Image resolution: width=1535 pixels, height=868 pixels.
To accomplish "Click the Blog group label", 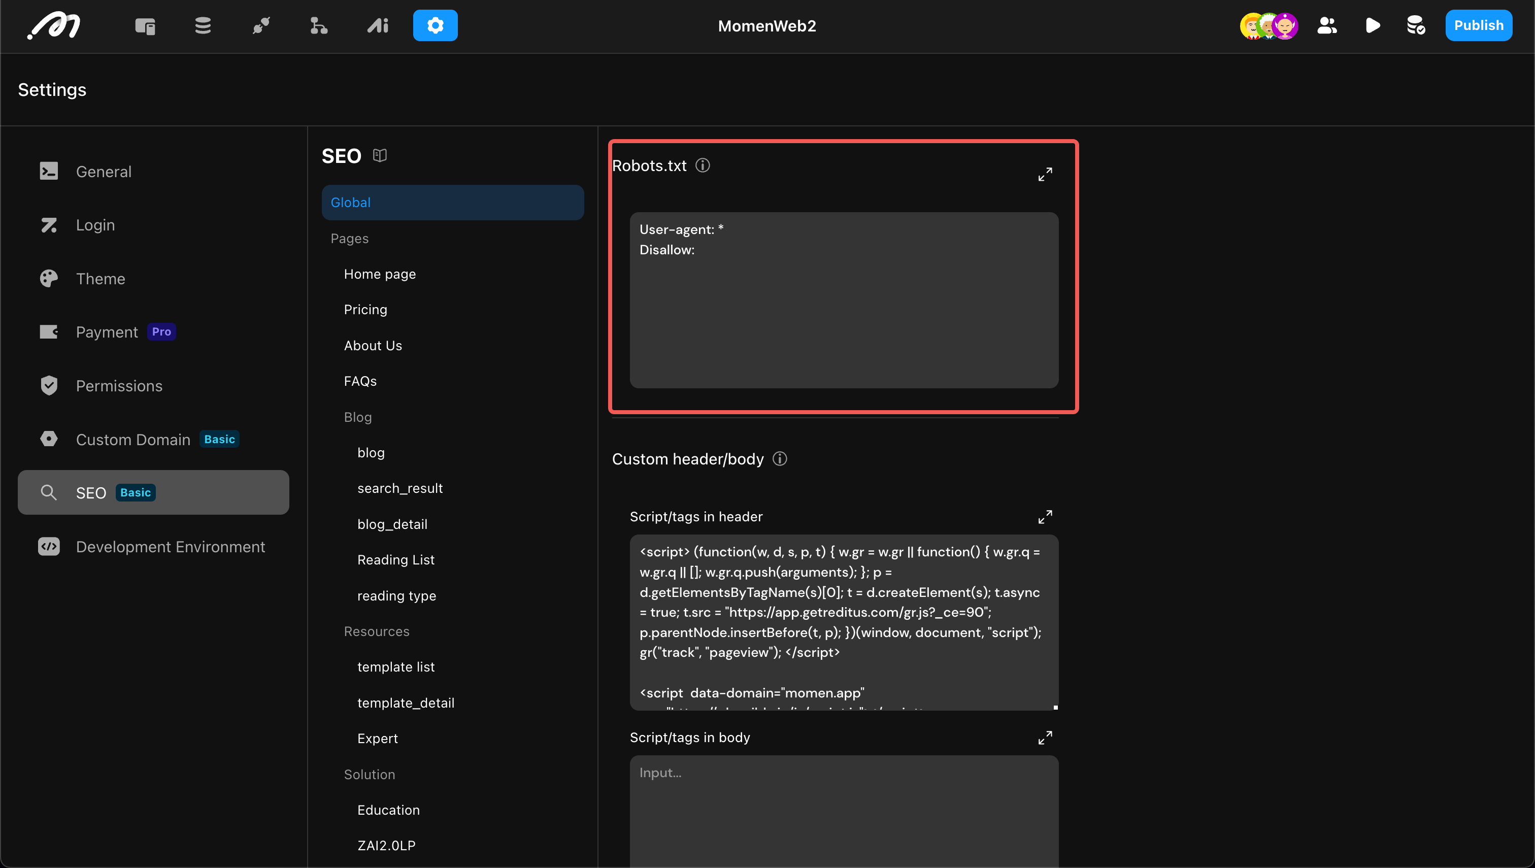I will click(x=358, y=417).
